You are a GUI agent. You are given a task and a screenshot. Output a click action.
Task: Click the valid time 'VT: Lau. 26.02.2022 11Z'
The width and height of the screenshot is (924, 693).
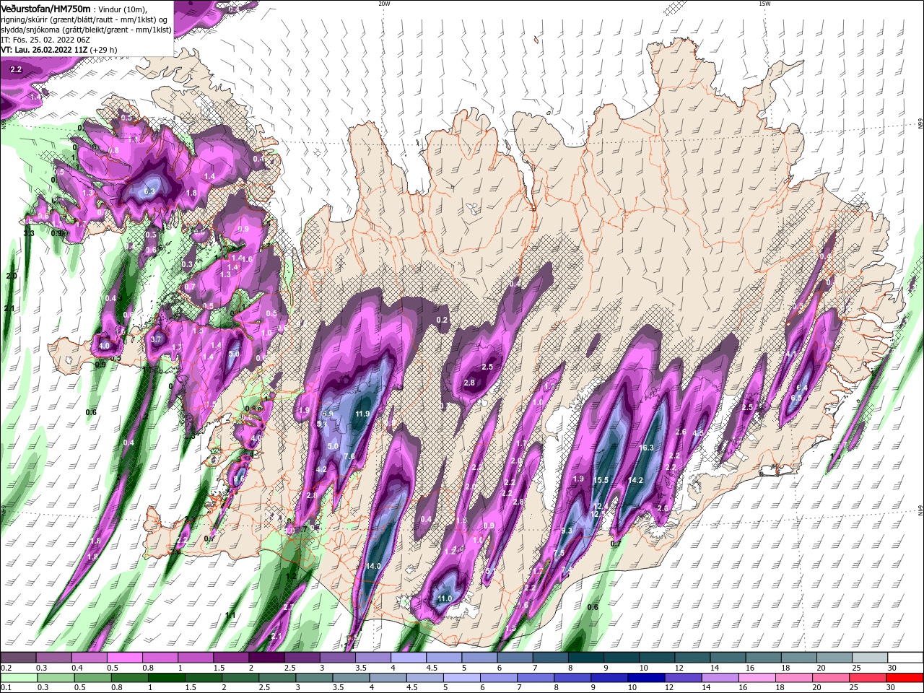44,49
